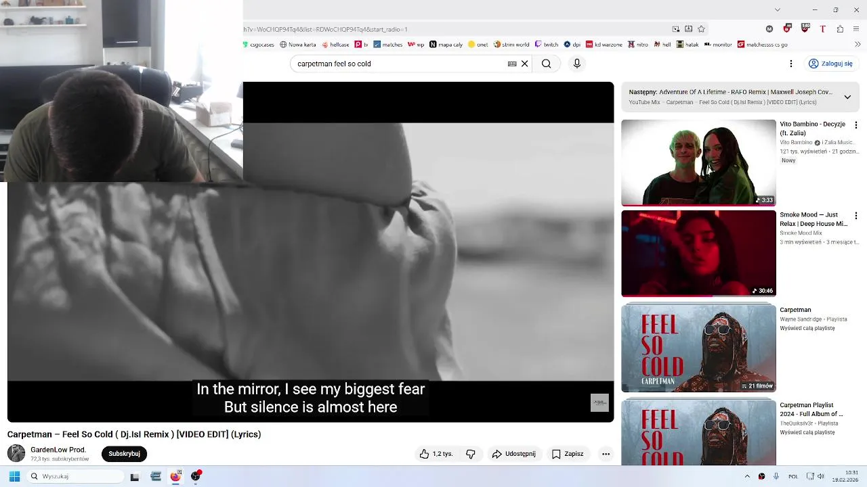Open GardenLow Prod. channel name link
Viewport: 867px width, 487px height.
[58, 450]
